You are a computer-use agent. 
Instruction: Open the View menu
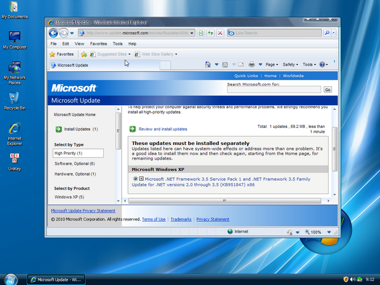click(x=79, y=44)
